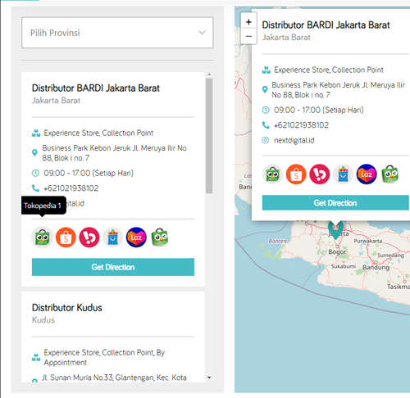
Task: Open first Tokopedia icon in left card
Action: 42,237
